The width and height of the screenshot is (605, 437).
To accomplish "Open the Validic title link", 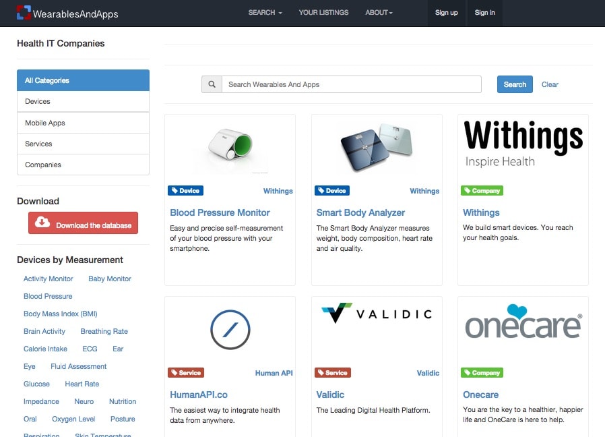I will (x=330, y=395).
